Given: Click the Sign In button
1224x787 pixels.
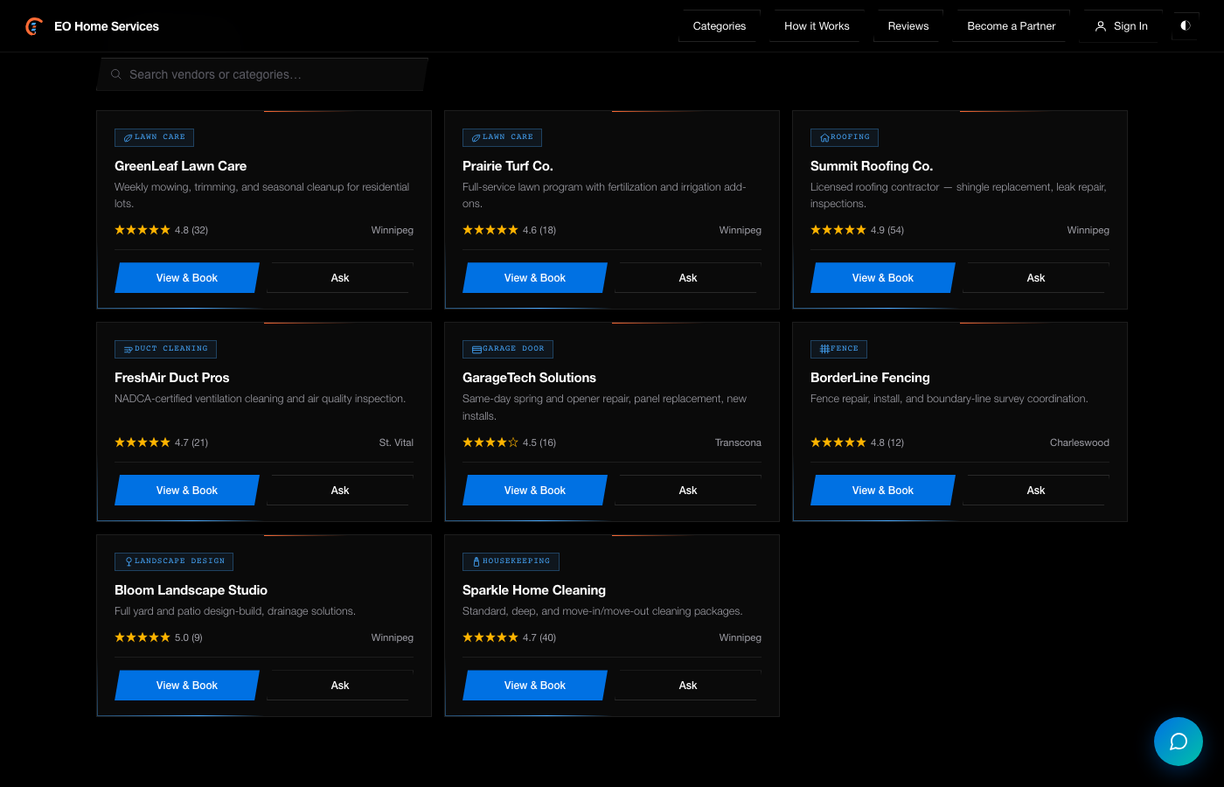Looking at the screenshot, I should [1122, 26].
